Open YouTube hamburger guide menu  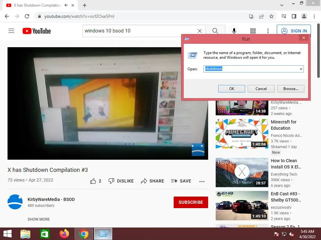(x=11, y=31)
